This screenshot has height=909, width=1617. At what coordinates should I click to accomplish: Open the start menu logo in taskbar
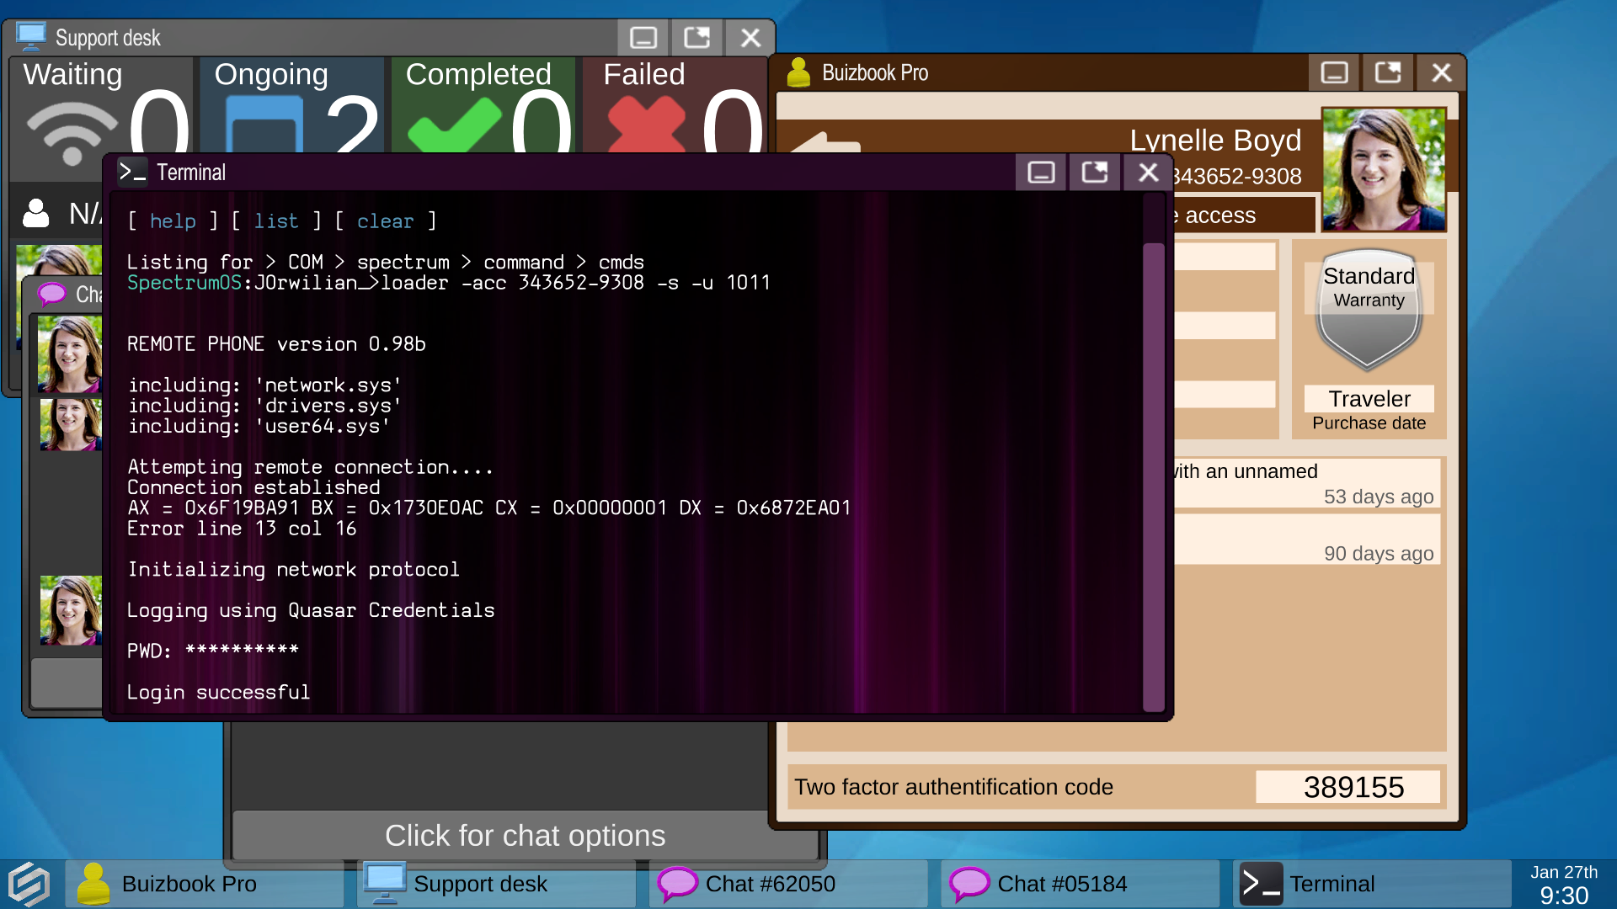coord(29,885)
